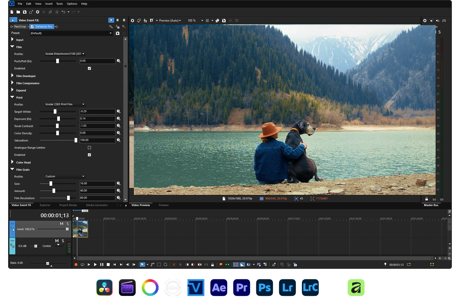Click the Open folder icon
Image resolution: width=460 pixels, height=301 pixels.
pos(18,12)
